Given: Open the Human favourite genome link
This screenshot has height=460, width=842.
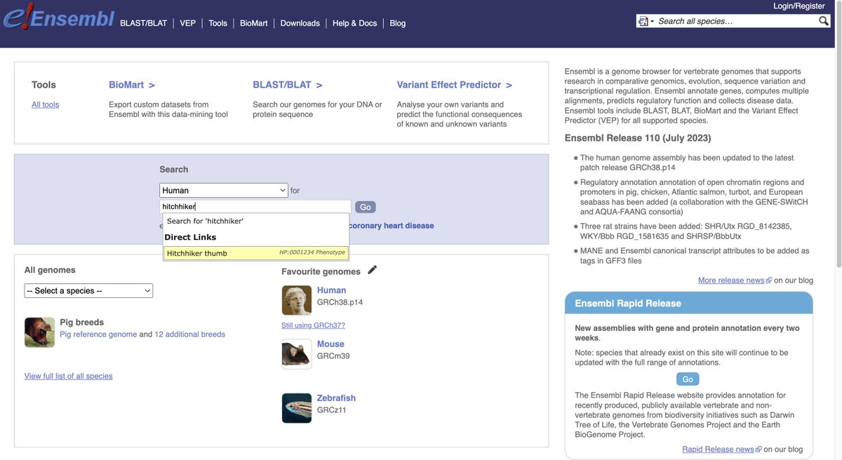Looking at the screenshot, I should pos(331,290).
